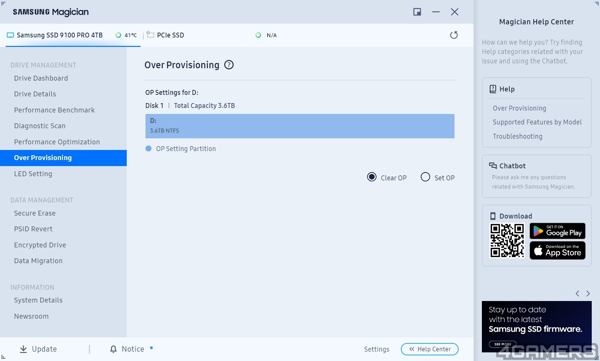Open Supported Features by Model link
This screenshot has width=600, height=361.
click(x=537, y=122)
